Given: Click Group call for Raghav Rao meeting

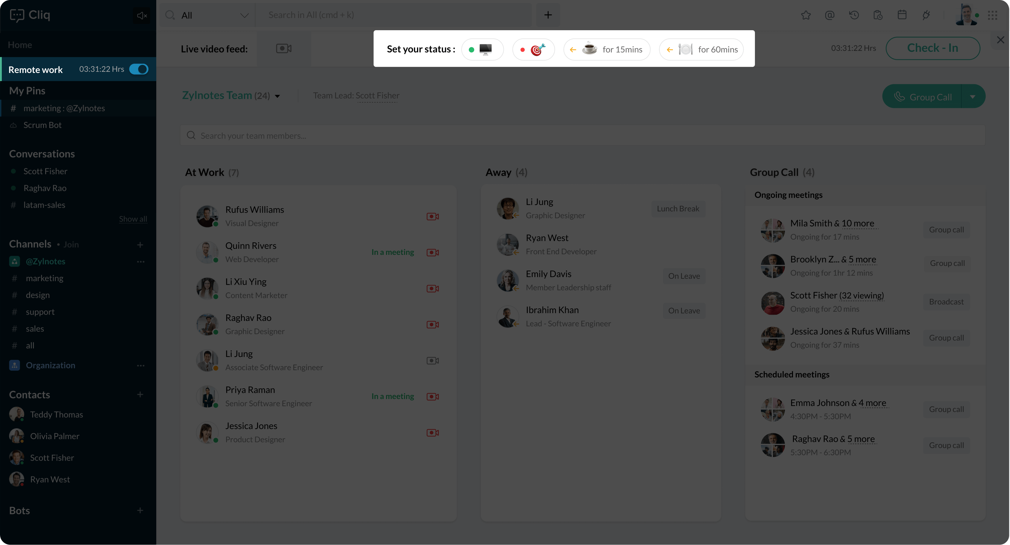Looking at the screenshot, I should tap(946, 445).
